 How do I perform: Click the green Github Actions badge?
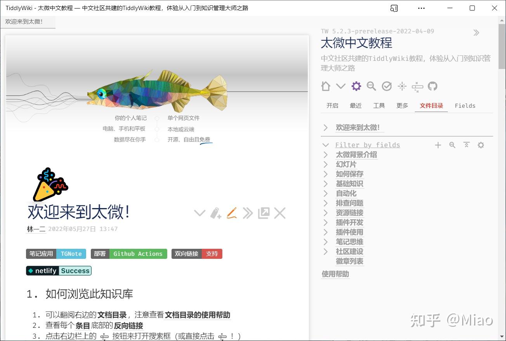138,254
